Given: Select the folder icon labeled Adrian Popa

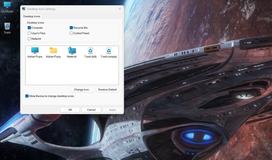Looking at the screenshot, I should [x=53, y=53].
